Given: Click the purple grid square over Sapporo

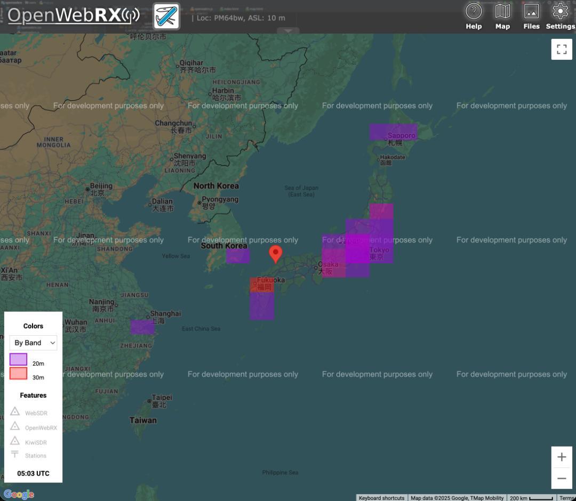Looking at the screenshot, I should (393, 132).
